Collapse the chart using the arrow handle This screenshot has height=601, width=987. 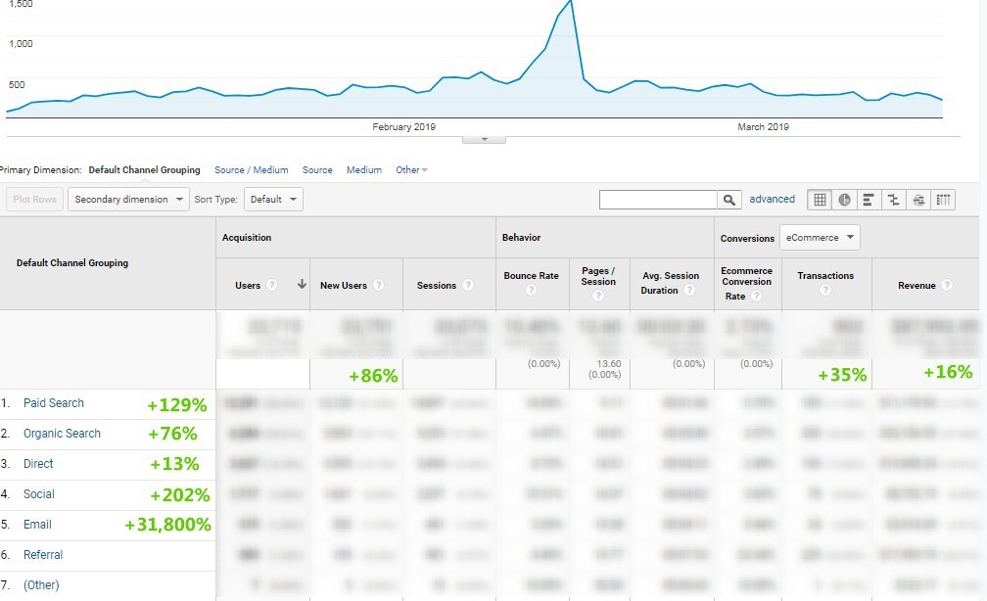click(x=484, y=139)
